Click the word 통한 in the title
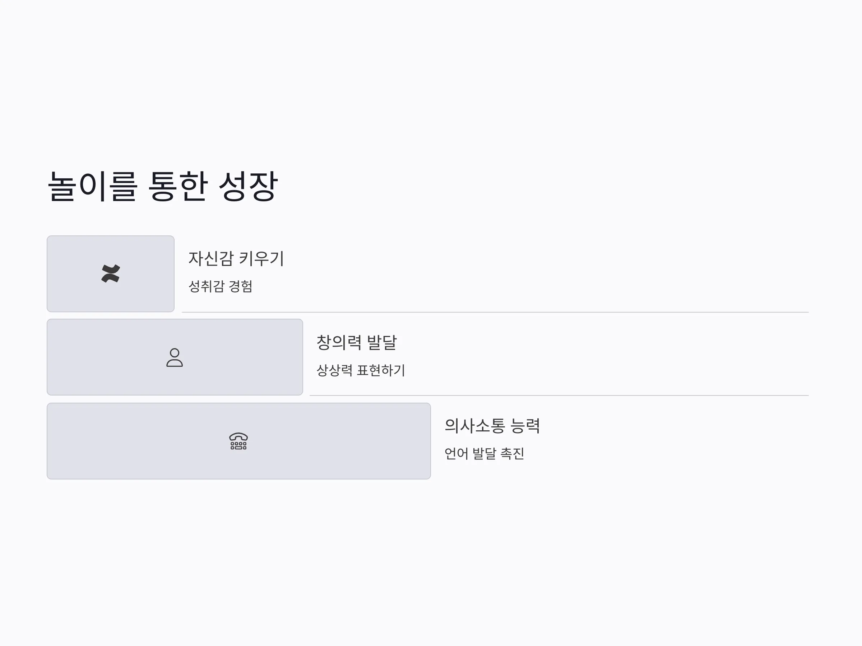The height and width of the screenshot is (646, 862). [177, 186]
